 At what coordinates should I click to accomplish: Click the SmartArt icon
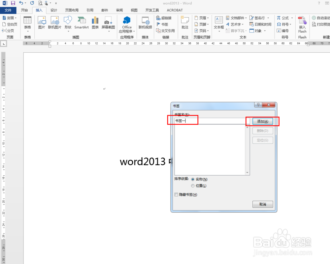[x=82, y=22]
